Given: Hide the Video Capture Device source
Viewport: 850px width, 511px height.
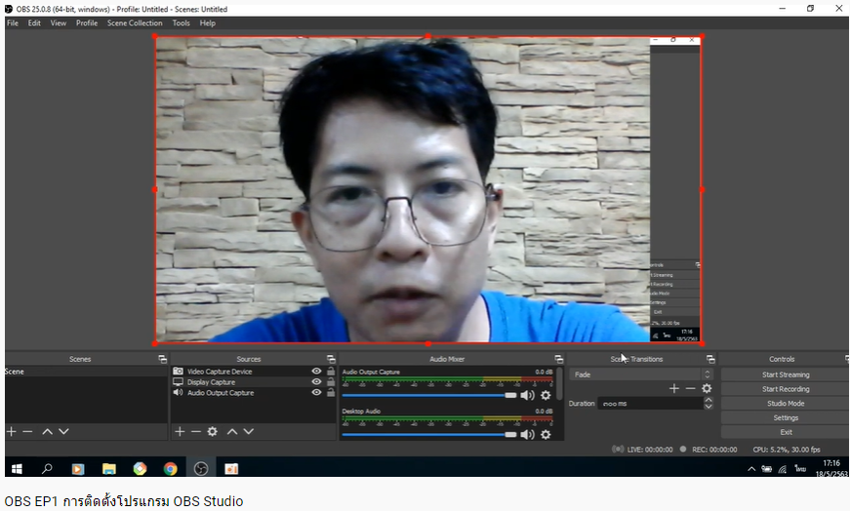Looking at the screenshot, I should [x=316, y=372].
